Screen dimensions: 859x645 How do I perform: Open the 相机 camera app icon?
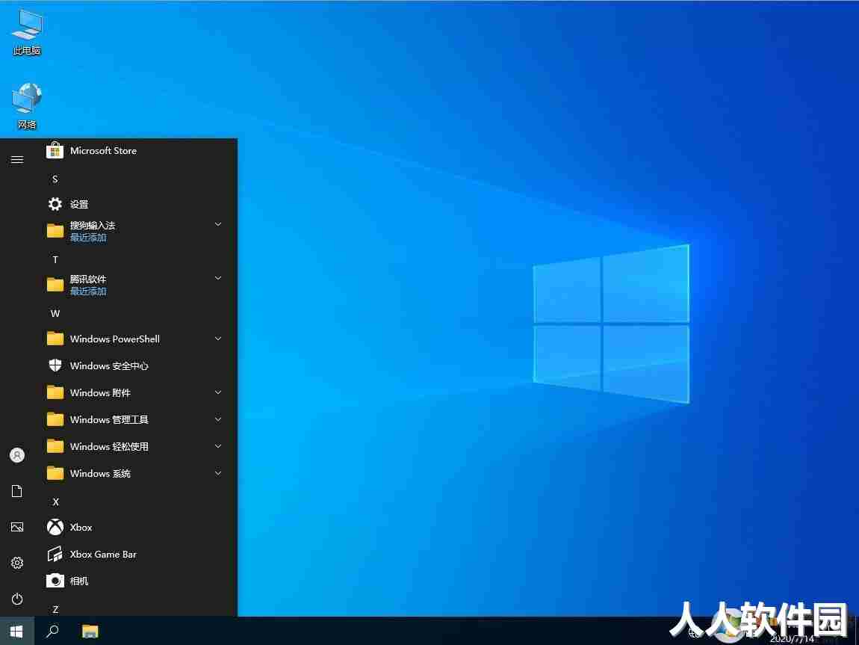[55, 581]
